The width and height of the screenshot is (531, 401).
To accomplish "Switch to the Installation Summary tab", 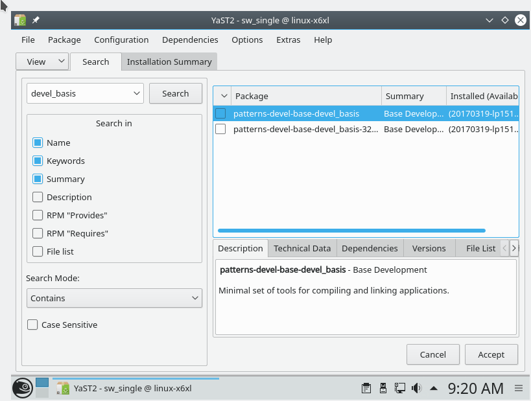I will point(169,62).
